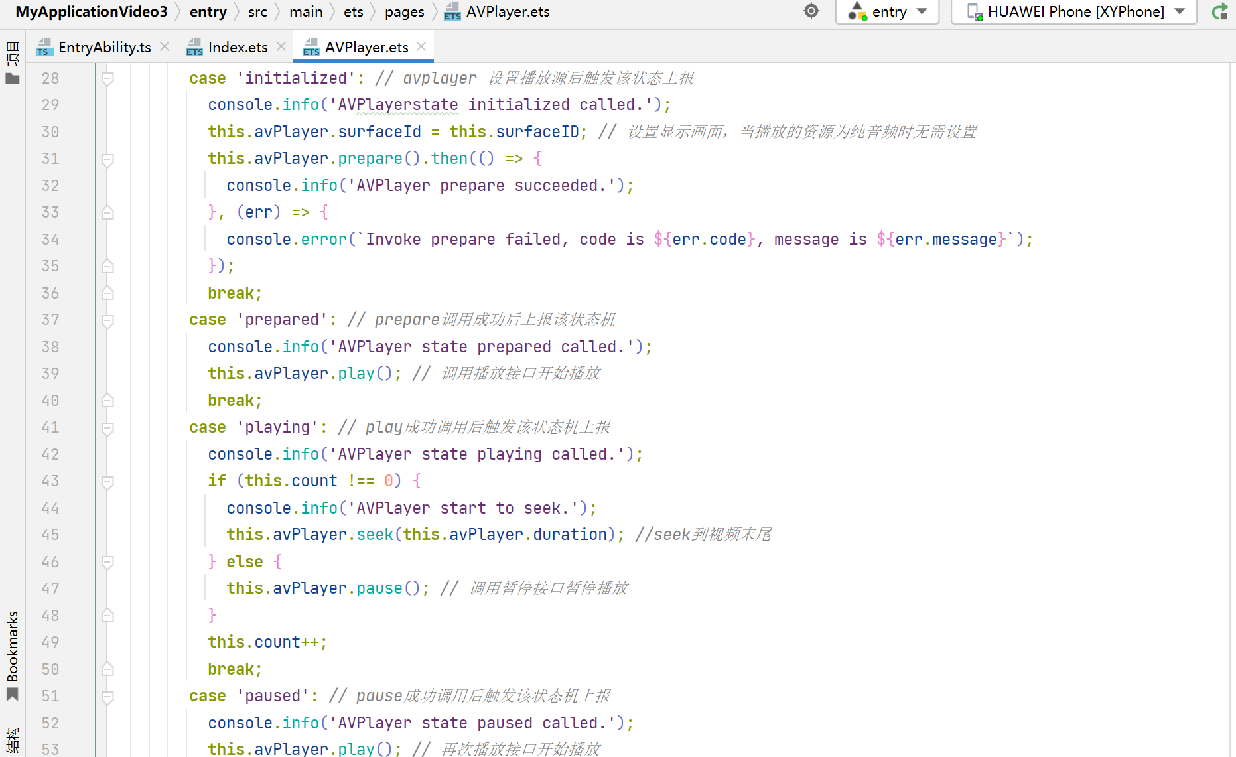Collapse the fold at line 28 case 'initialized'
Viewport: 1236px width, 757px height.
coord(107,78)
